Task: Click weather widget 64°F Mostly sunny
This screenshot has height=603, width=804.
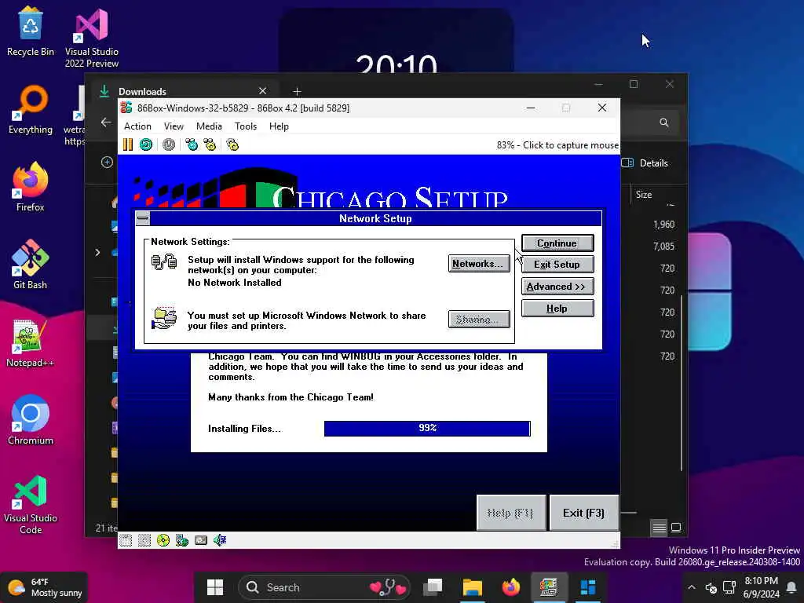Action: (45, 587)
